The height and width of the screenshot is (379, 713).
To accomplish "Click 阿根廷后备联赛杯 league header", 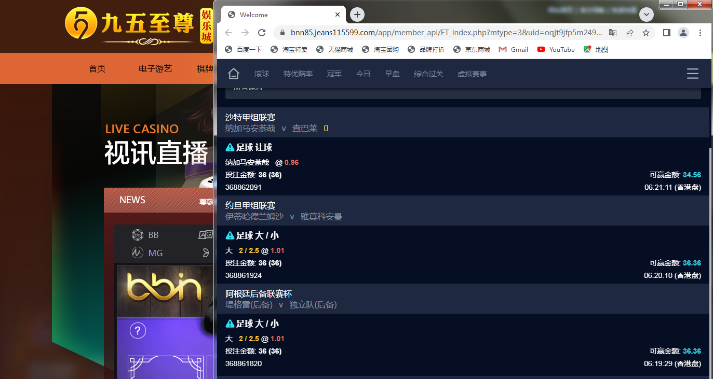I will click(259, 294).
